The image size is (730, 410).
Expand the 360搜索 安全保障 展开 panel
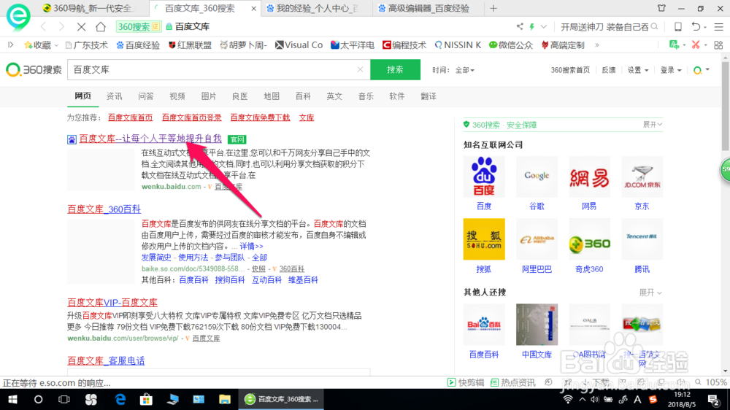pyautogui.click(x=652, y=125)
